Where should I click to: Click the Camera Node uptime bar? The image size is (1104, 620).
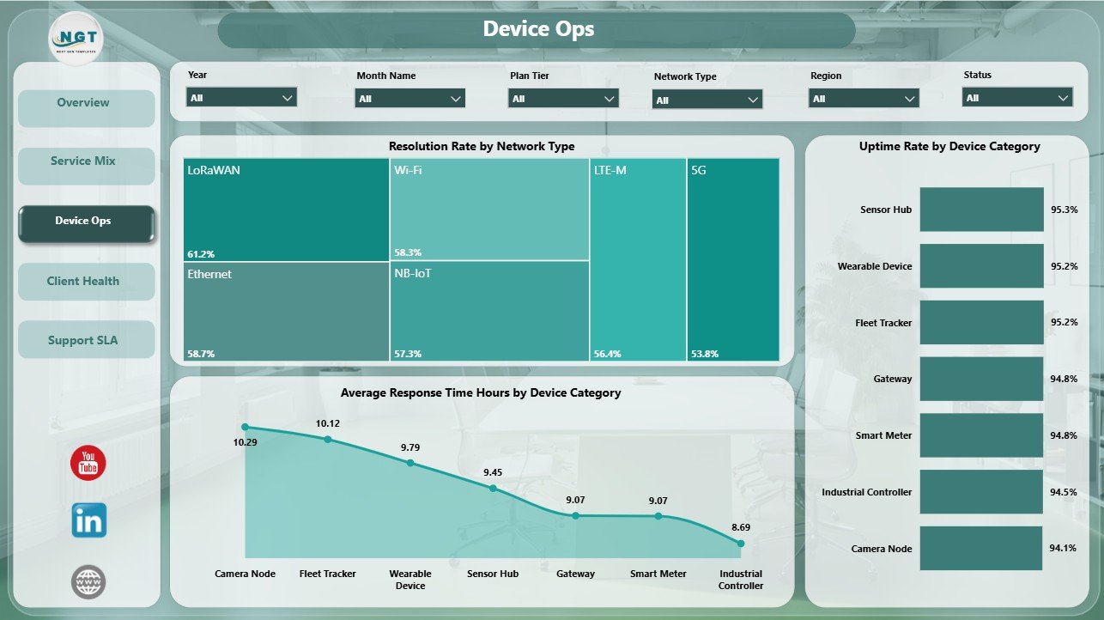click(x=981, y=549)
